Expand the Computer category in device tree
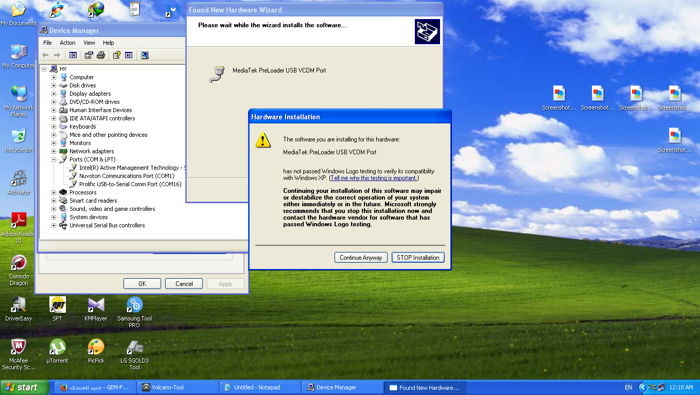Image resolution: width=700 pixels, height=395 pixels. (x=54, y=77)
